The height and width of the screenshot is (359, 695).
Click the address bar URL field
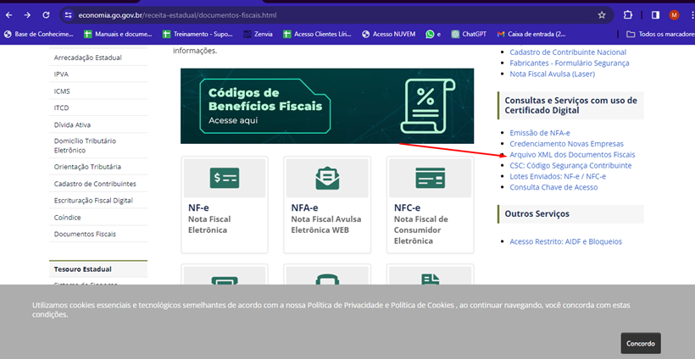pyautogui.click(x=322, y=15)
